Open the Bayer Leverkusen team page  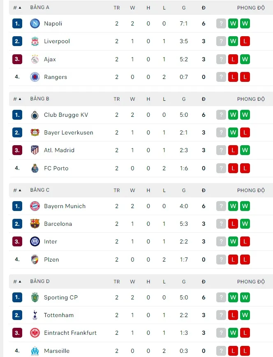[x=68, y=132]
